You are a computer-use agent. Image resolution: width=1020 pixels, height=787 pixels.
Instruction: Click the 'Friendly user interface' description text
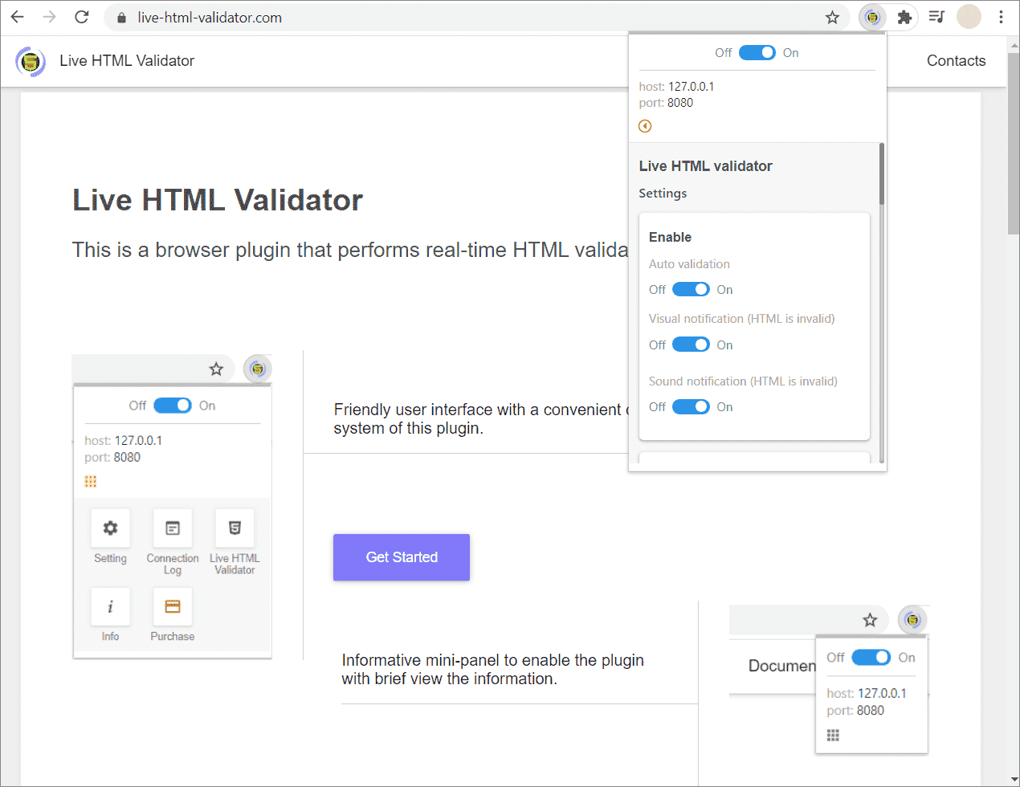(x=480, y=419)
